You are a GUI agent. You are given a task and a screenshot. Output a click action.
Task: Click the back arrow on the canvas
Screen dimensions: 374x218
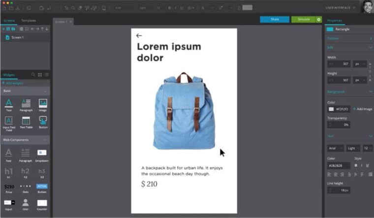click(139, 35)
